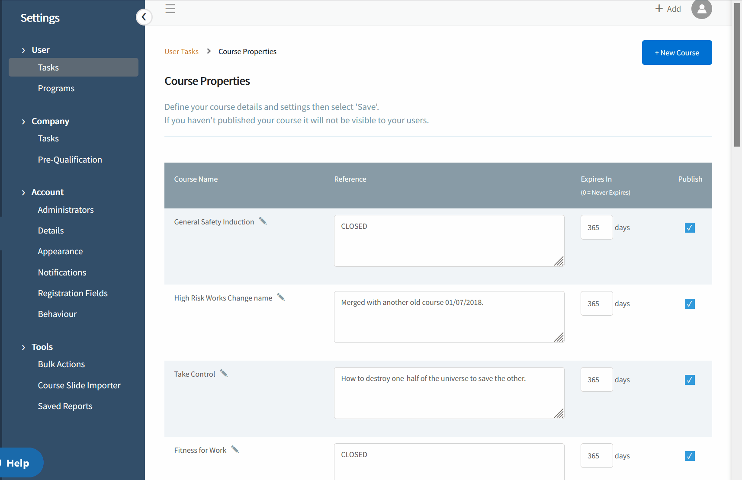
Task: Click the Take Control reference text box
Action: (x=449, y=393)
